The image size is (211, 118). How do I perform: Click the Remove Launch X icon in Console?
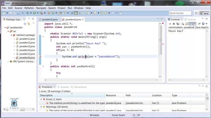(174, 24)
